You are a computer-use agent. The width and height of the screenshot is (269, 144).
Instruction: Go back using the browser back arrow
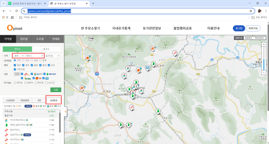4,11
